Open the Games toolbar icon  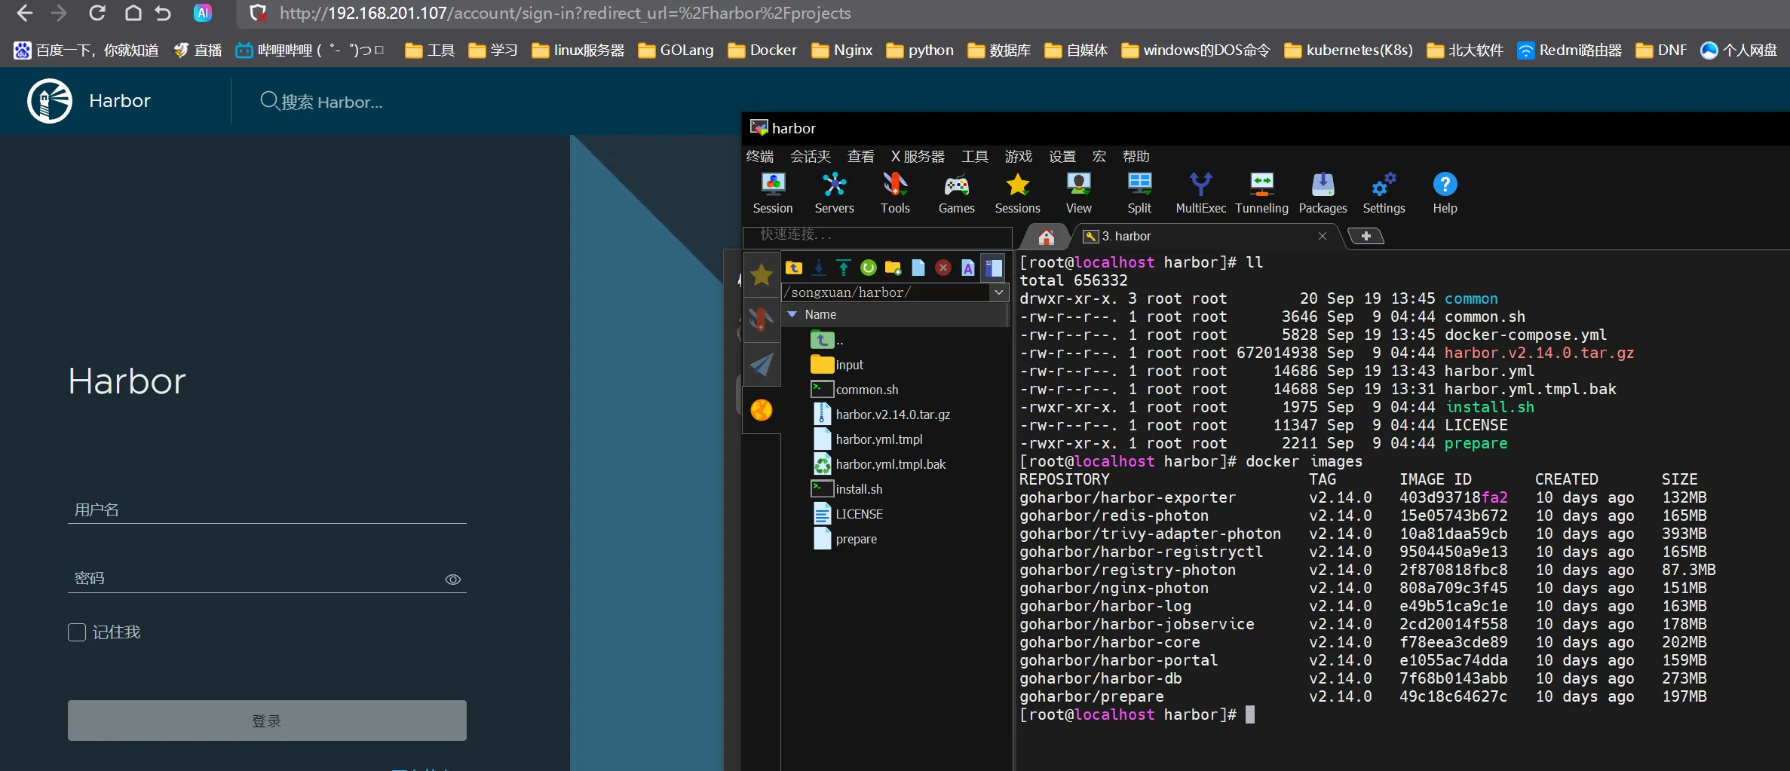pyautogui.click(x=956, y=193)
